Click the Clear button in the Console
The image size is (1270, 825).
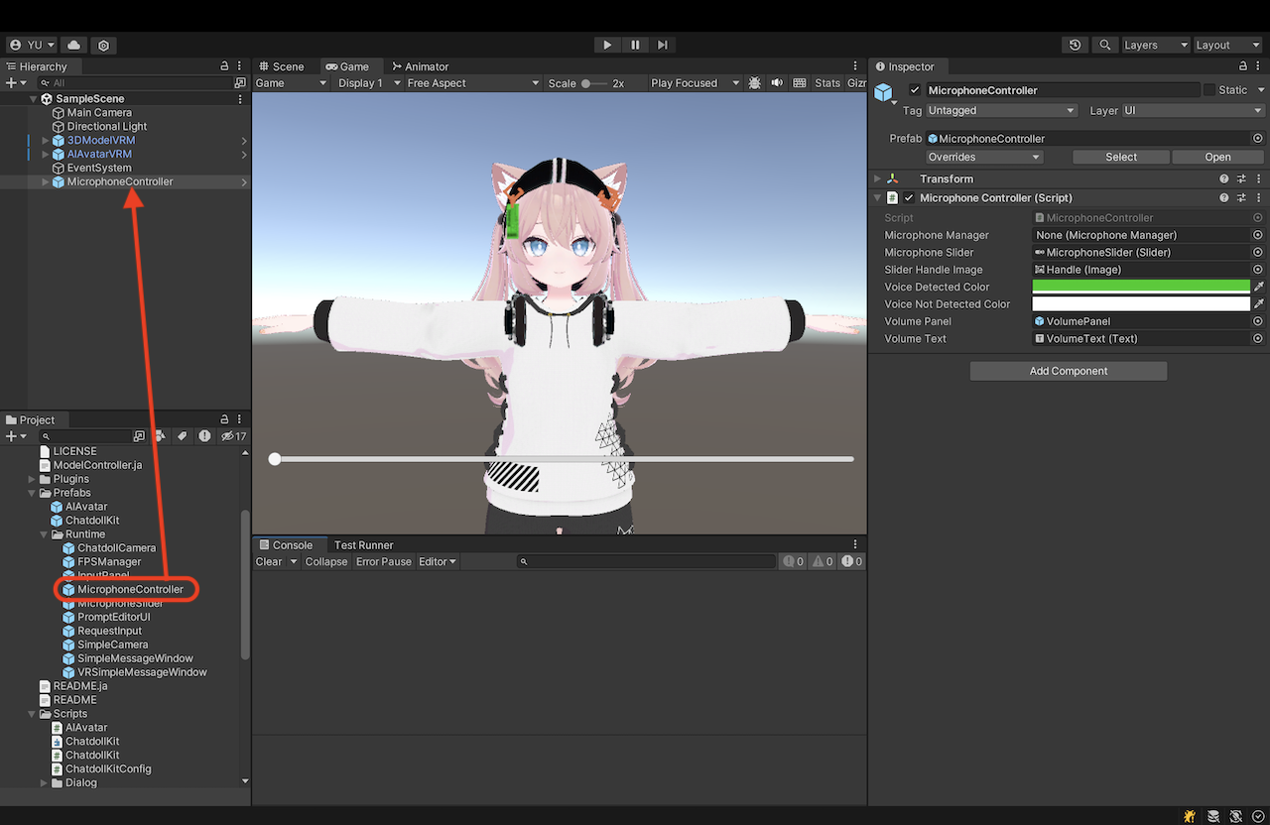[269, 562]
